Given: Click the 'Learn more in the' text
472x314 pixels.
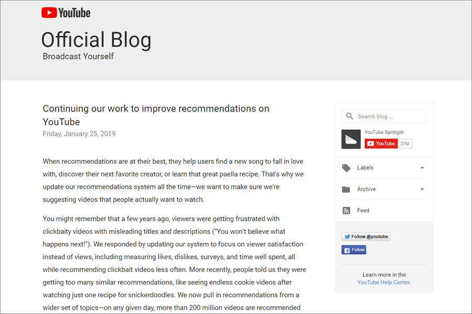Looking at the screenshot, I should point(384,275).
